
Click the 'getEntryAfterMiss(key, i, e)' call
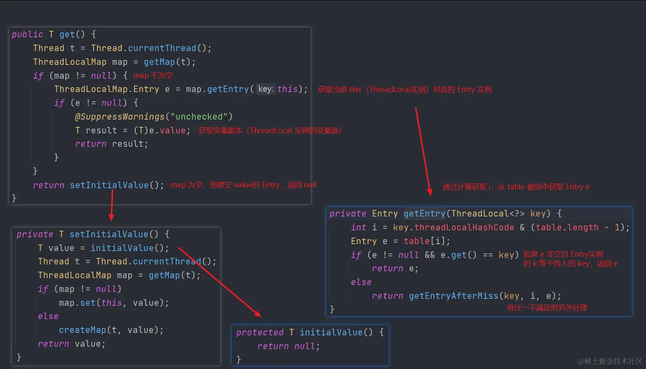(483, 296)
